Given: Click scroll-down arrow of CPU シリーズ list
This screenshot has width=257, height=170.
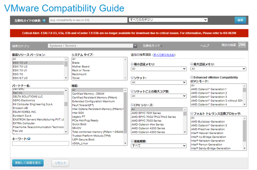Looking at the screenshot, I should (185, 132).
